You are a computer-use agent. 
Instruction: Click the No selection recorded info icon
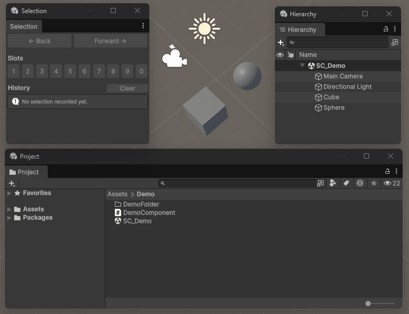pos(15,102)
